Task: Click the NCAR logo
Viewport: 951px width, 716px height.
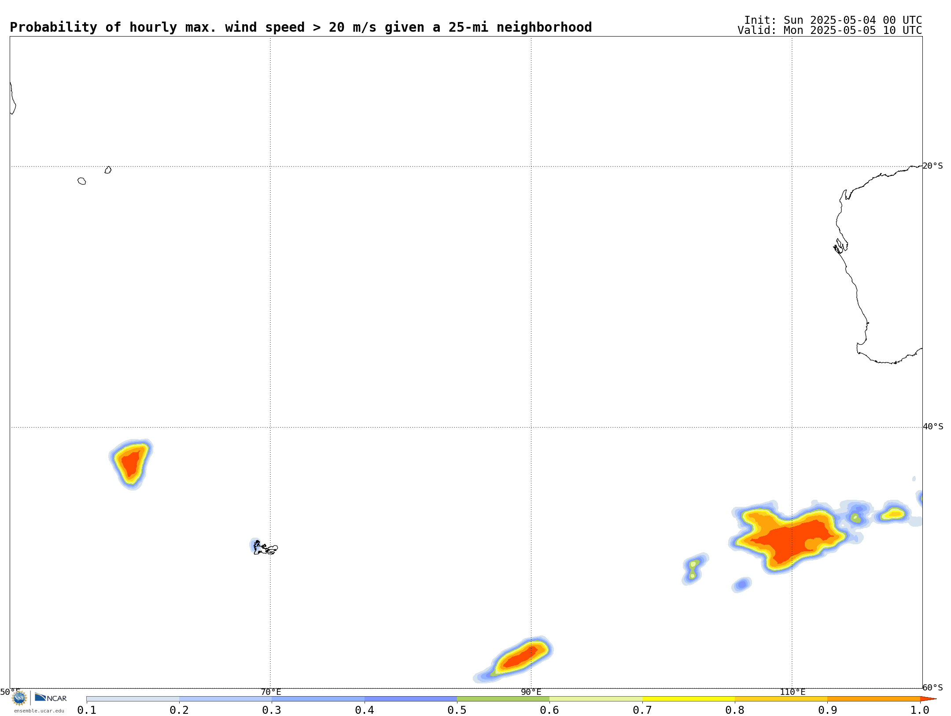Action: (51, 698)
